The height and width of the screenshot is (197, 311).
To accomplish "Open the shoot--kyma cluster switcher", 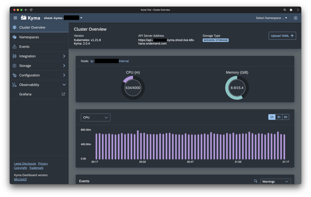I will coord(63,18).
